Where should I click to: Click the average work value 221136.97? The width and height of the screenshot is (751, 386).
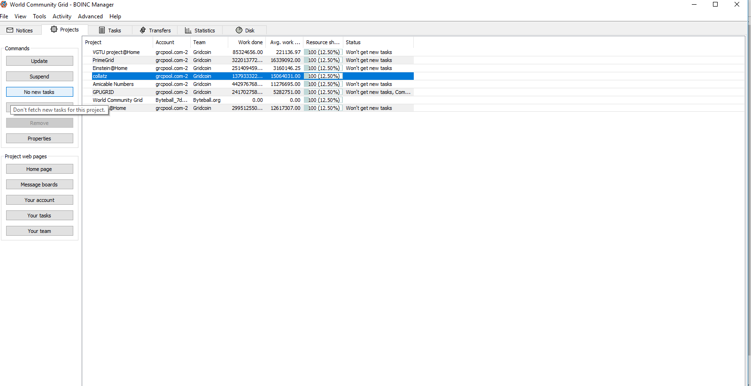tap(288, 52)
